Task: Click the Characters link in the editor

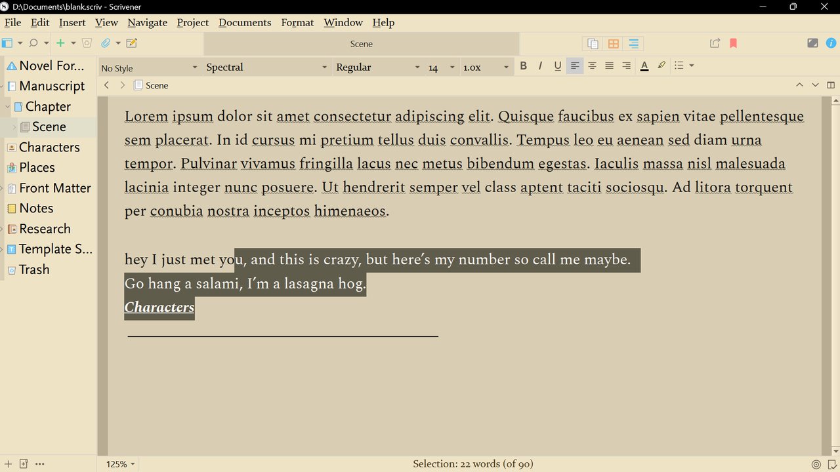Action: pos(159,307)
